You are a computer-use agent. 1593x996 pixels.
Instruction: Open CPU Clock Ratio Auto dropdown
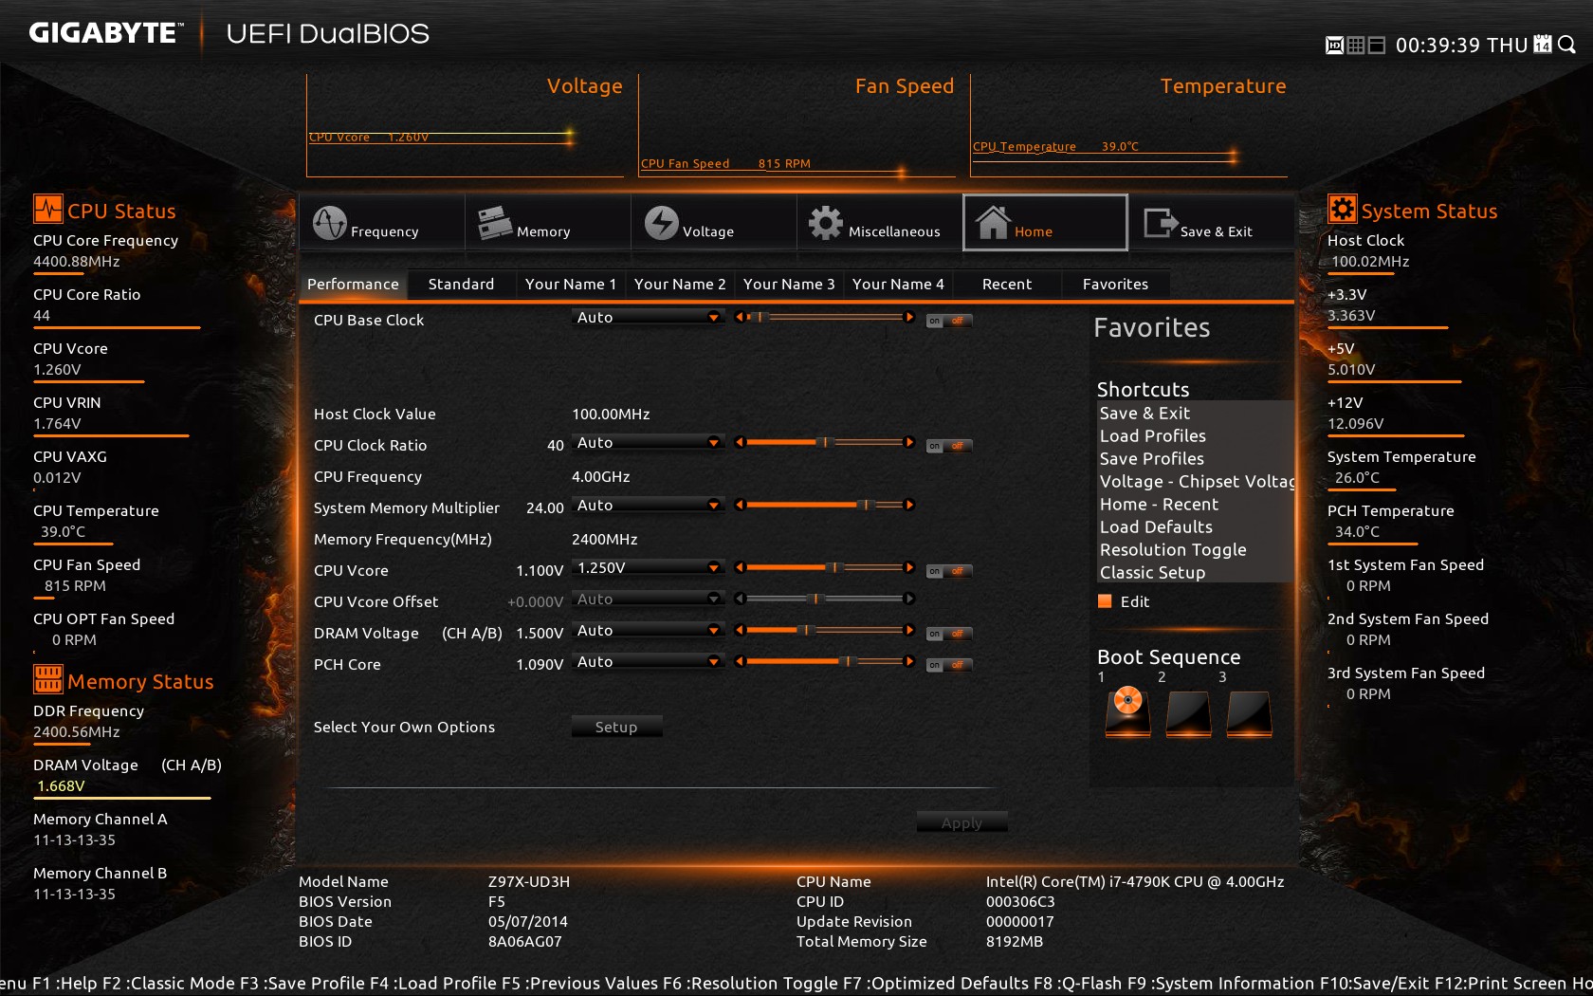648,443
